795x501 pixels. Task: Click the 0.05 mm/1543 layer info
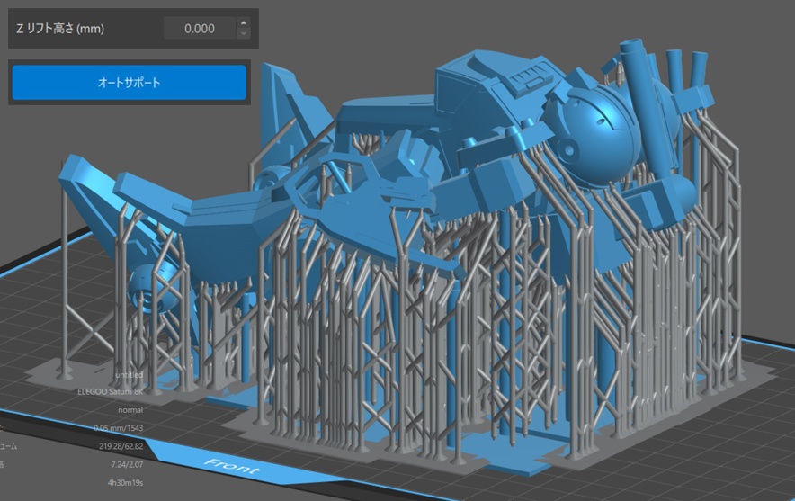(x=119, y=428)
